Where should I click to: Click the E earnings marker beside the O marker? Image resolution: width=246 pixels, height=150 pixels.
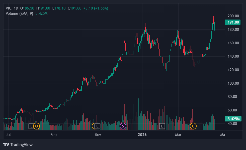tap(31, 126)
